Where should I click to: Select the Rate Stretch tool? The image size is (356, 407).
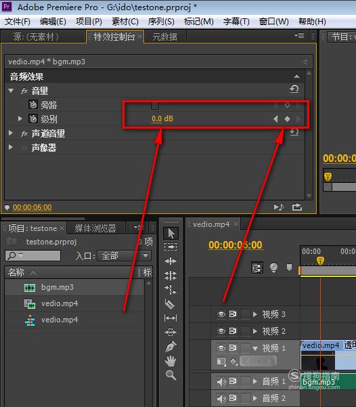(x=171, y=289)
